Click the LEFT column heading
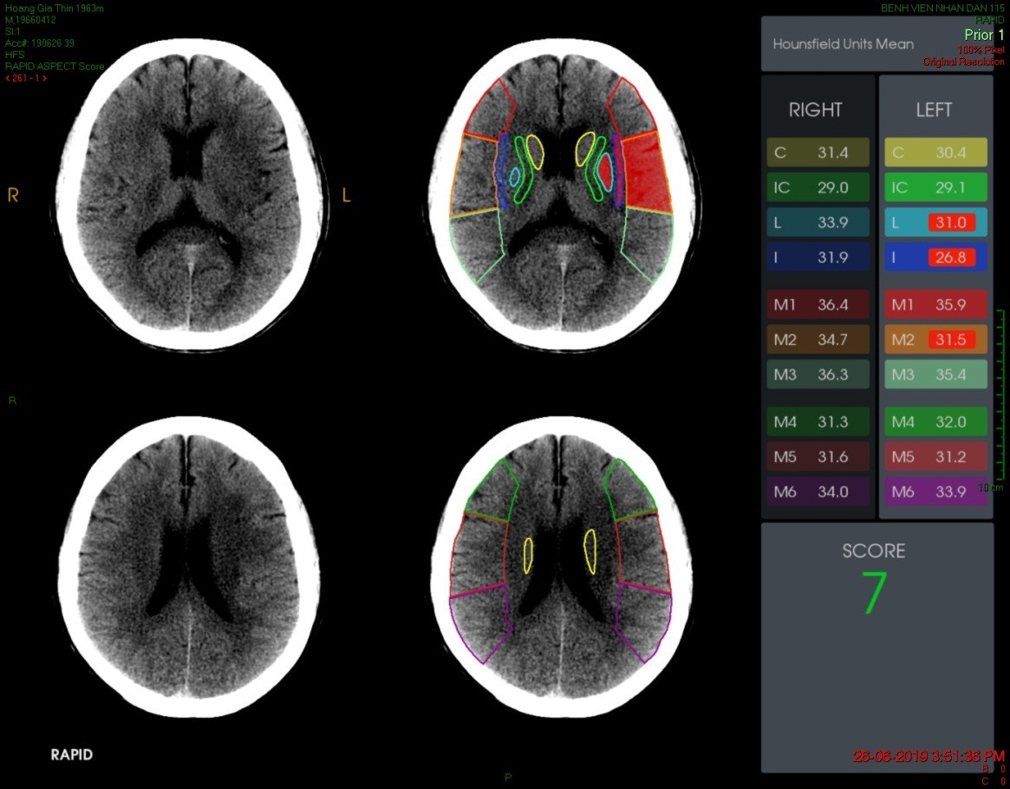Screen dimensions: 1010x789 934,110
